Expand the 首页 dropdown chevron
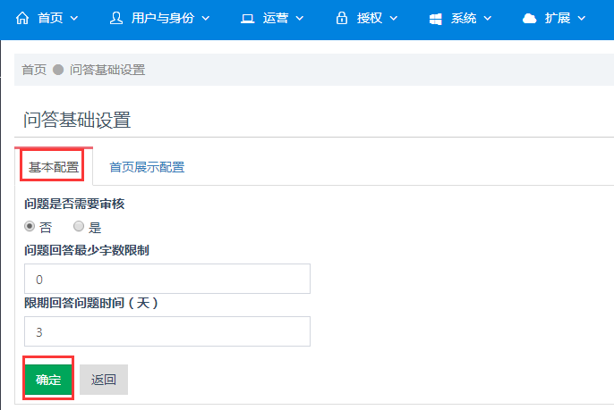This screenshot has width=614, height=410. 74,19
